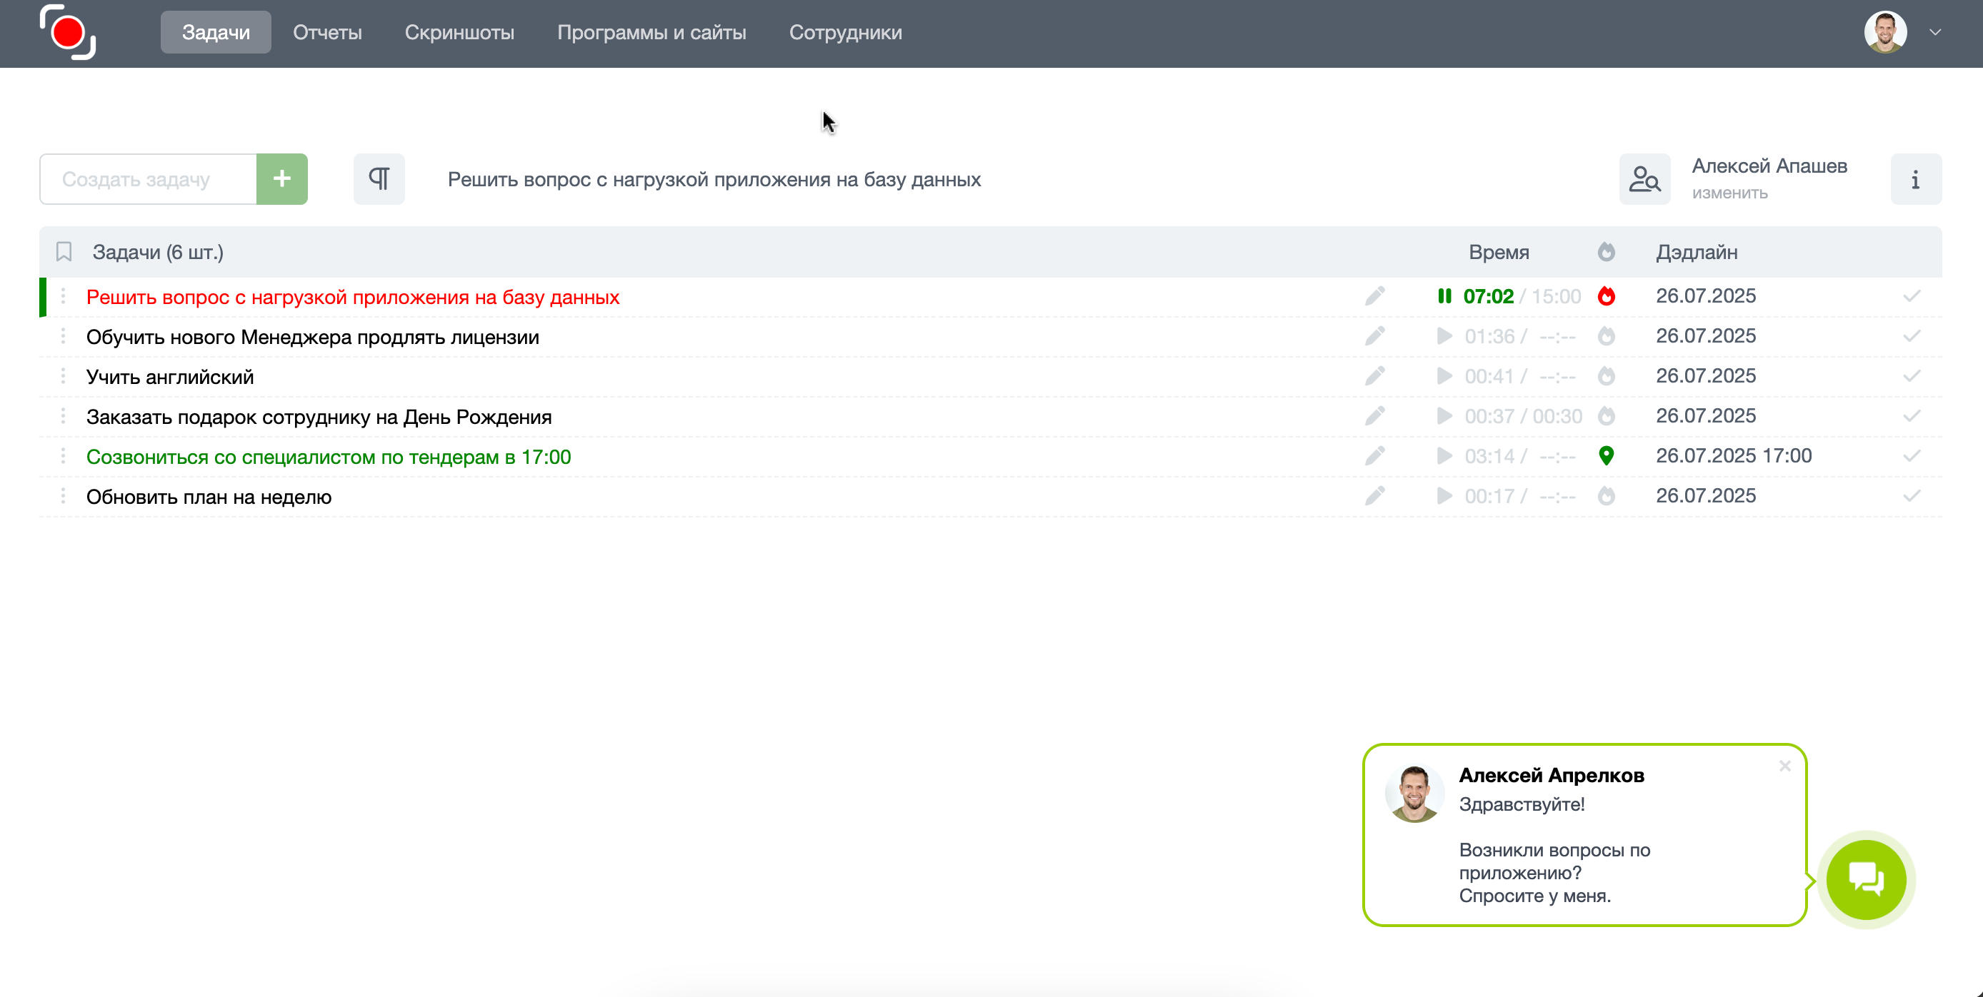Open the drag menu dots for 'Созвониться со специалистом'
This screenshot has width=1983, height=997.
click(63, 456)
